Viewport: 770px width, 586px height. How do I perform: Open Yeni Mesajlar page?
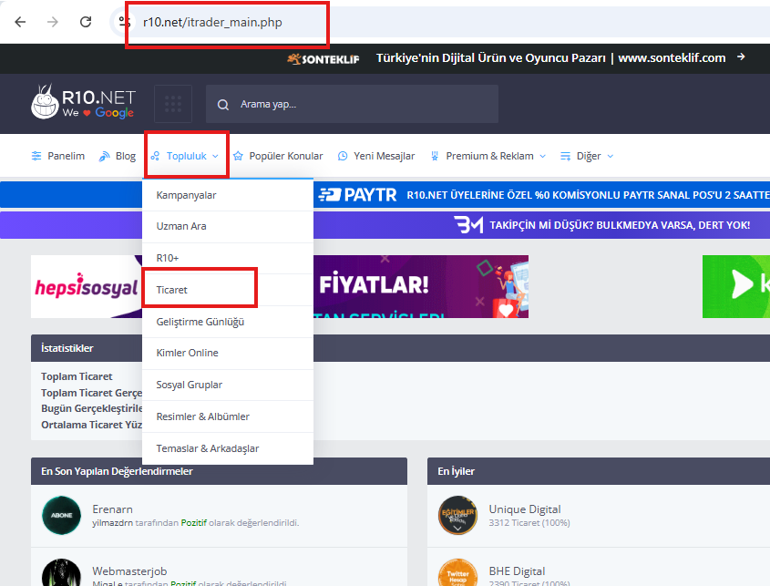(x=376, y=156)
